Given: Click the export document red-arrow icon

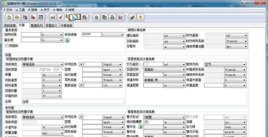Looking at the screenshot, I should click(33, 18).
